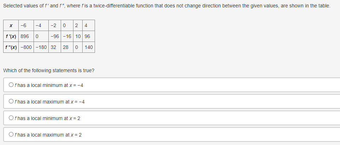340x145 pixels.
Task: Click the question "Which of the following statements is true?"
Action: 49,71
